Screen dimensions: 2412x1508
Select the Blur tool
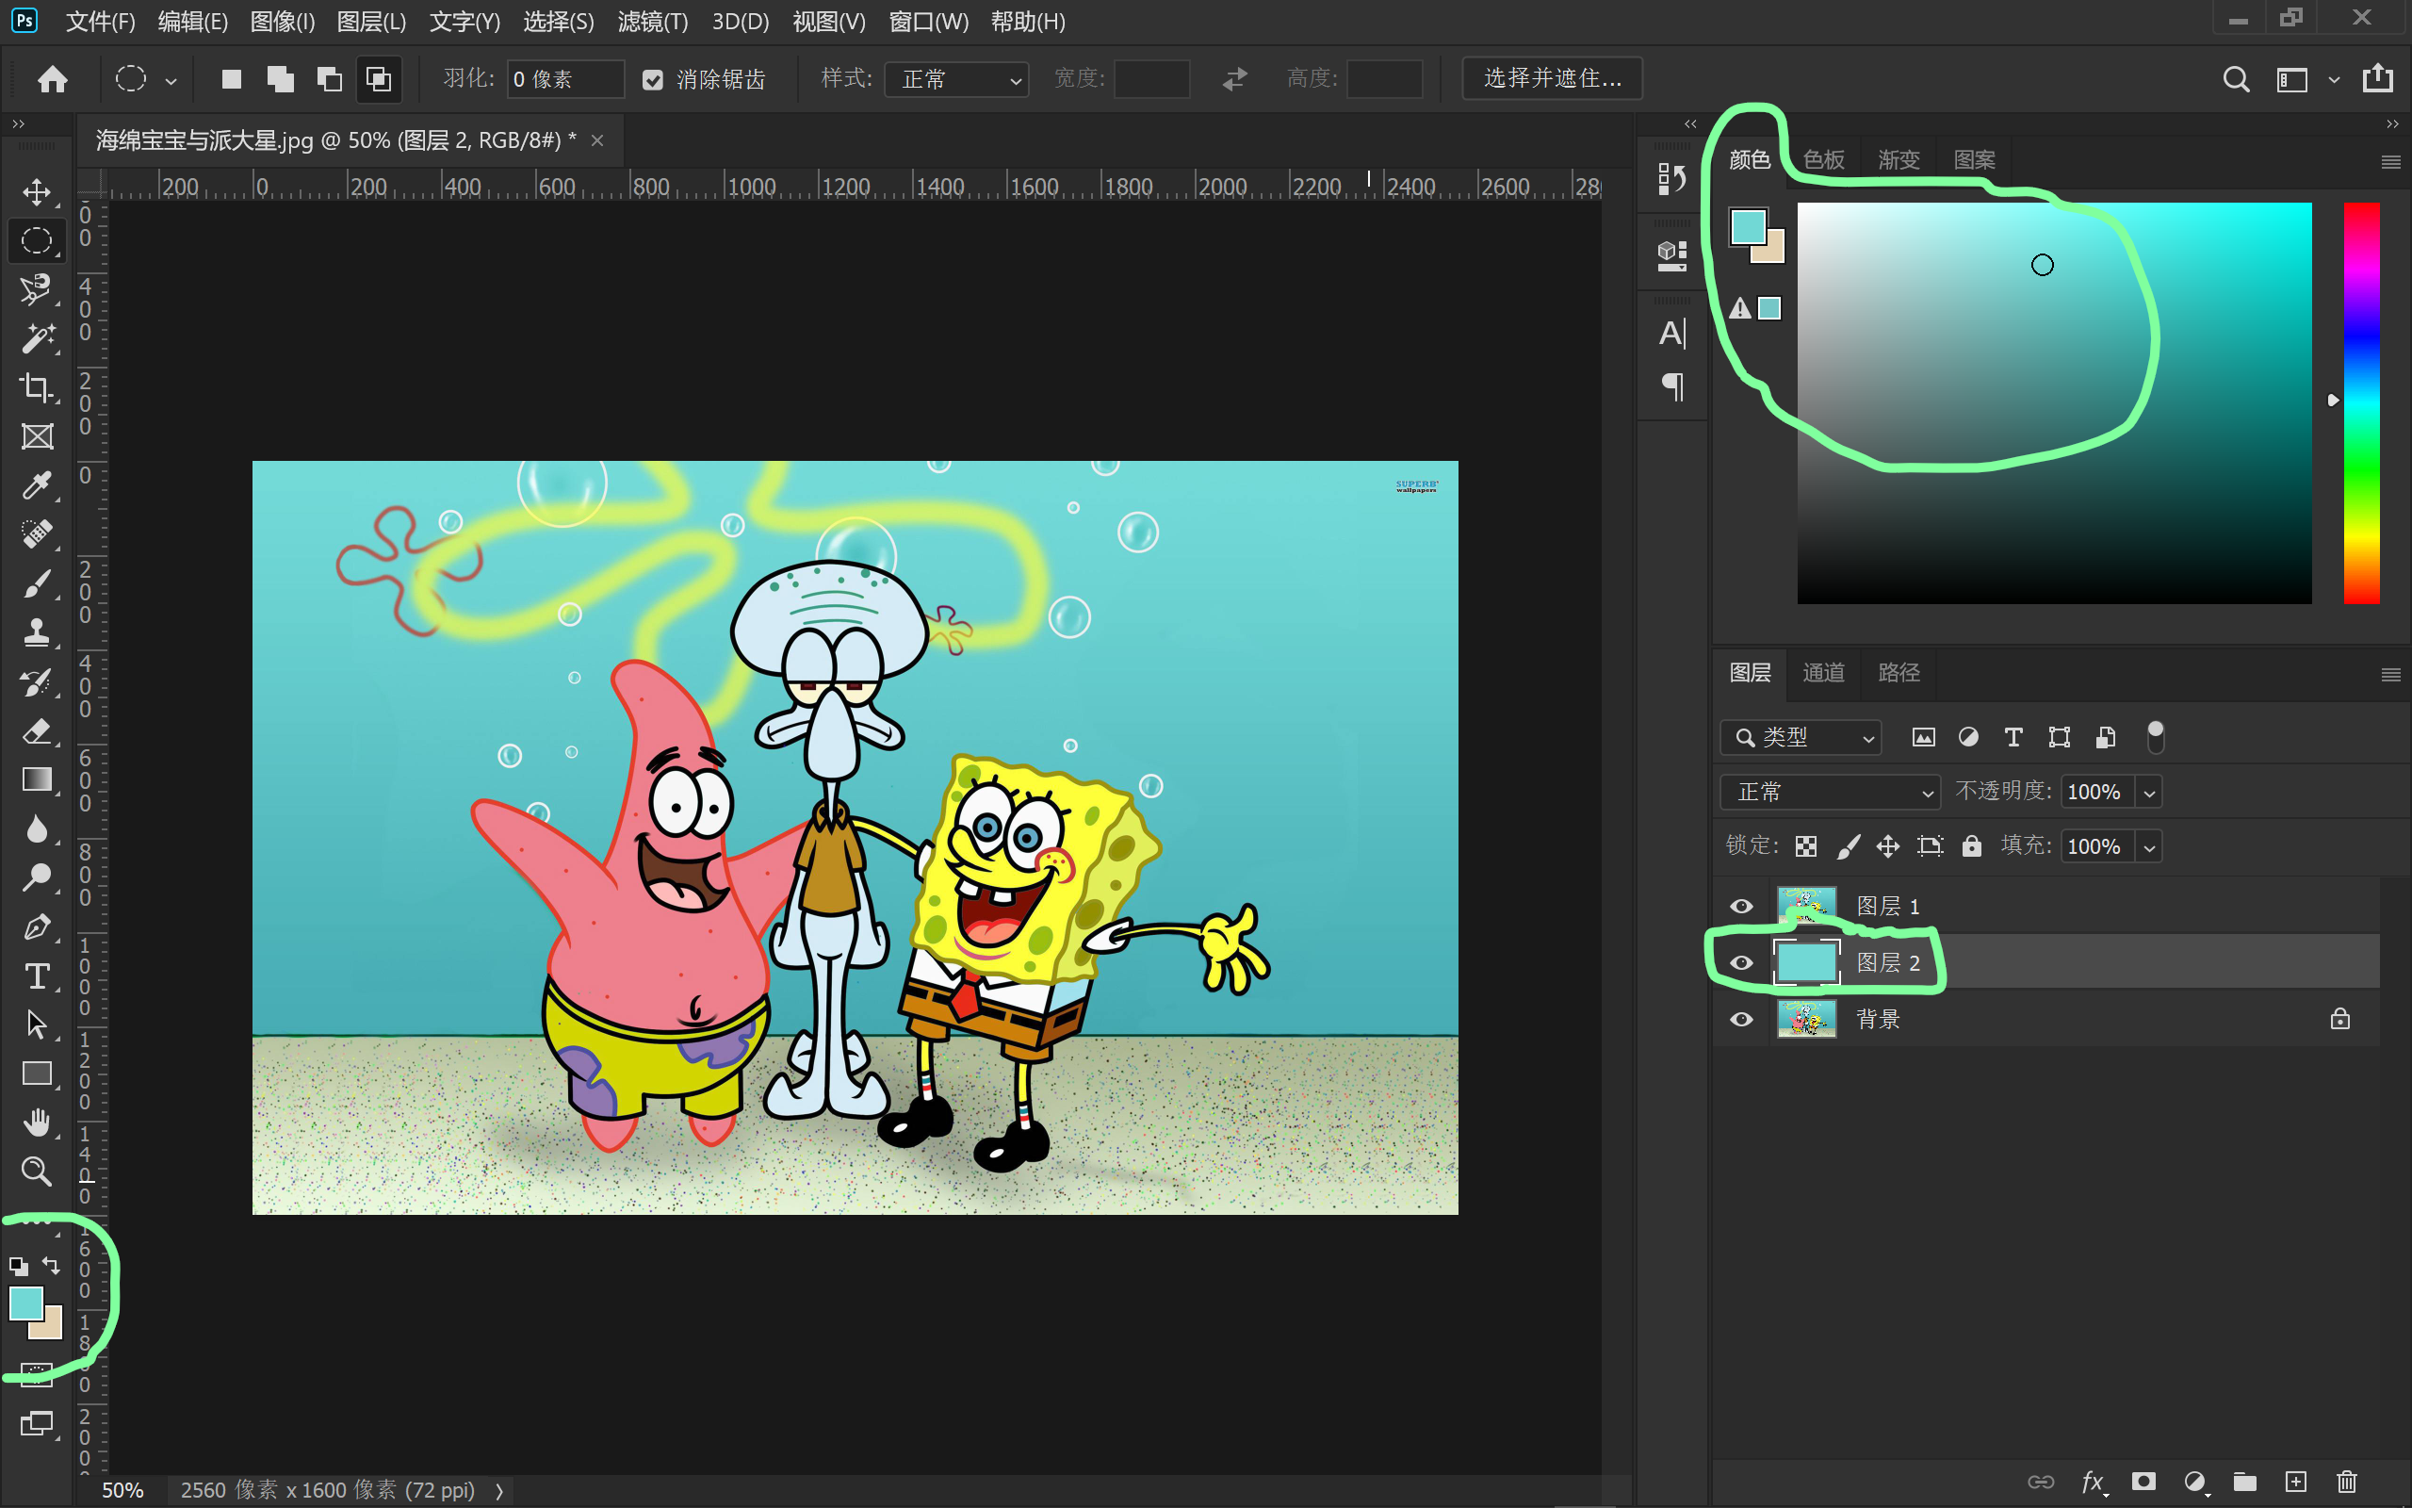tap(37, 828)
